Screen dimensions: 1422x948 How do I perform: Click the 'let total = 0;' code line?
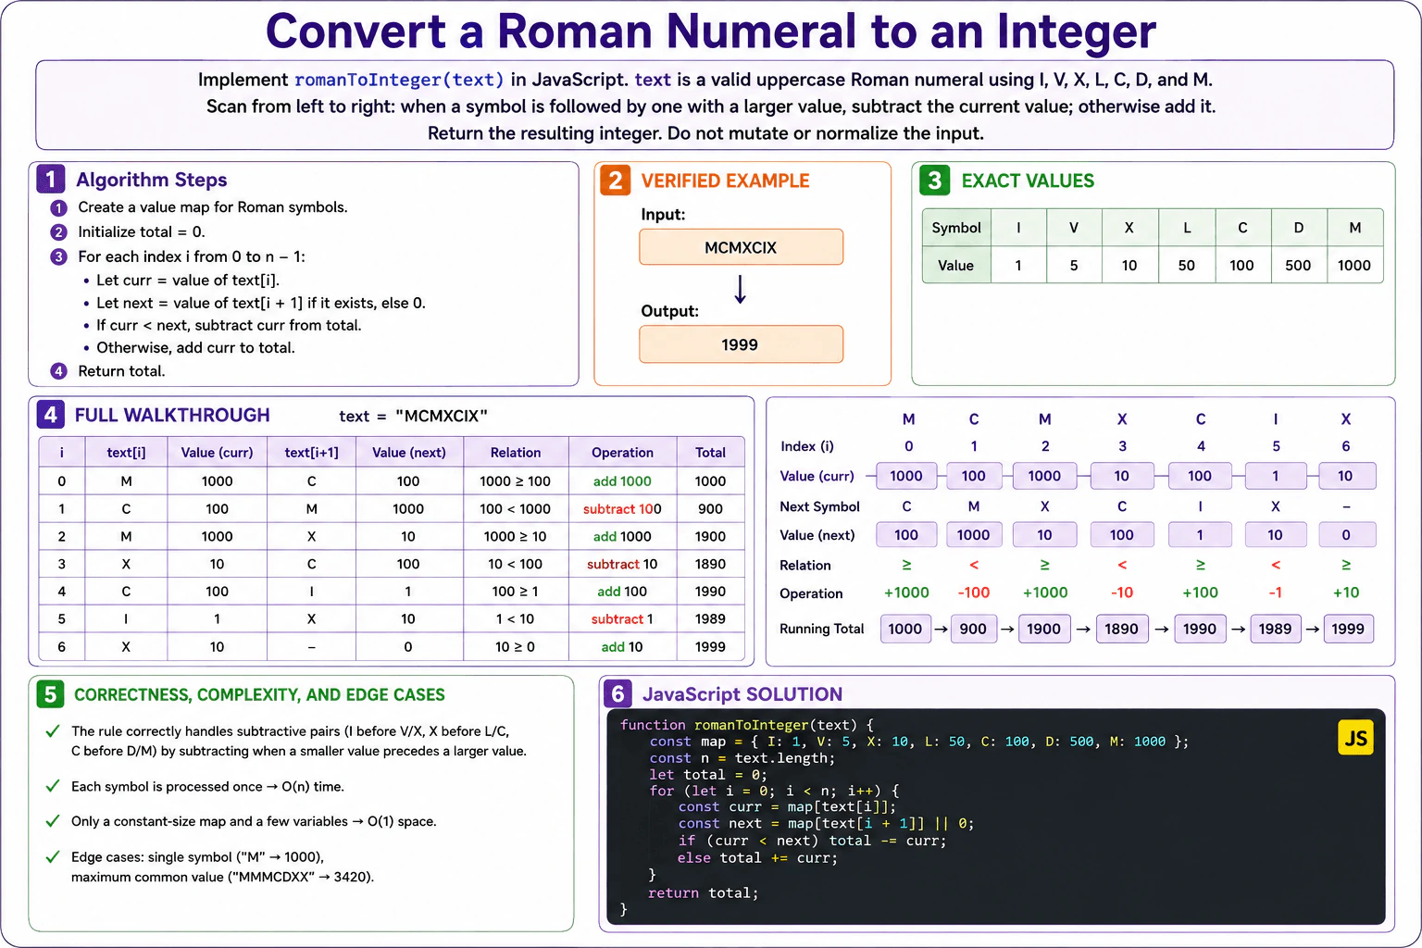pos(708,775)
